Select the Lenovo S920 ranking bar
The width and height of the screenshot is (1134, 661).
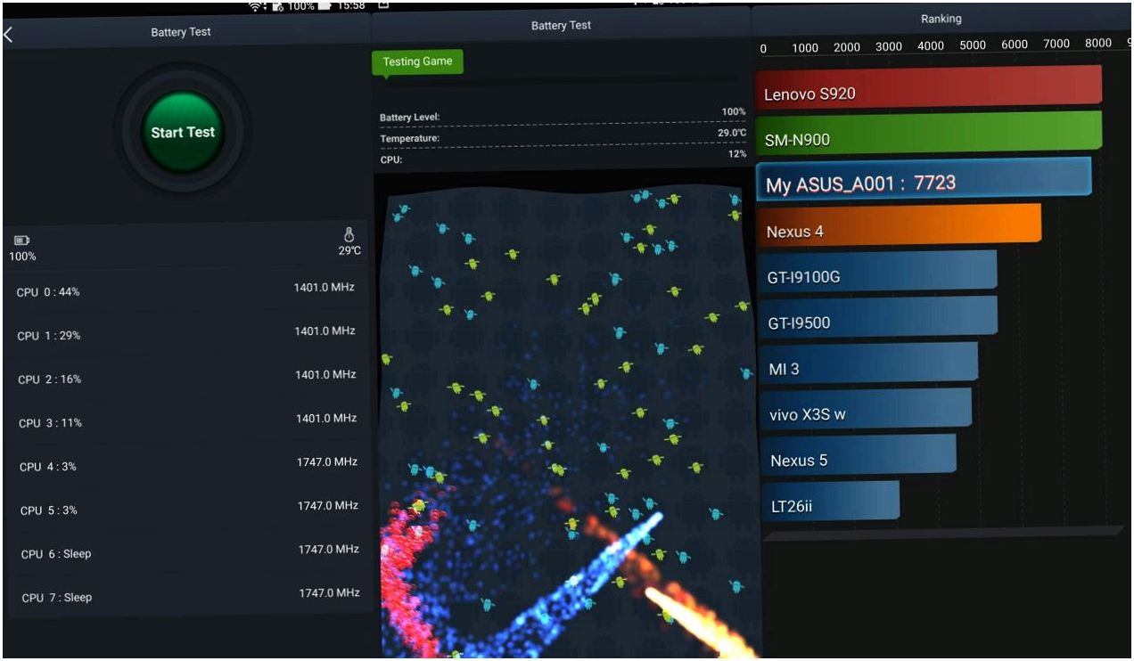(x=929, y=89)
